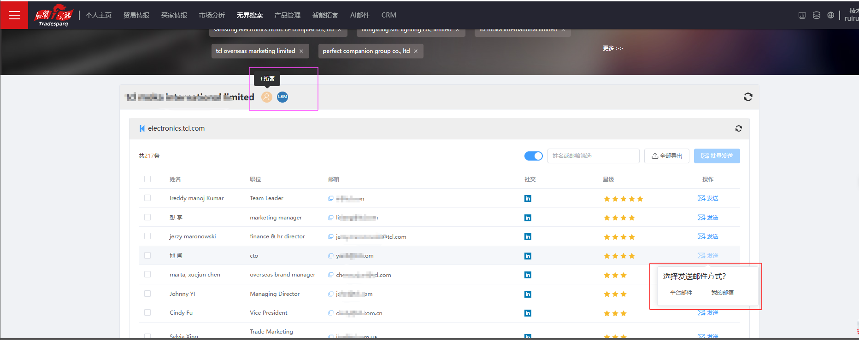Open the 市场分析 menu
The height and width of the screenshot is (340, 859).
pos(212,15)
